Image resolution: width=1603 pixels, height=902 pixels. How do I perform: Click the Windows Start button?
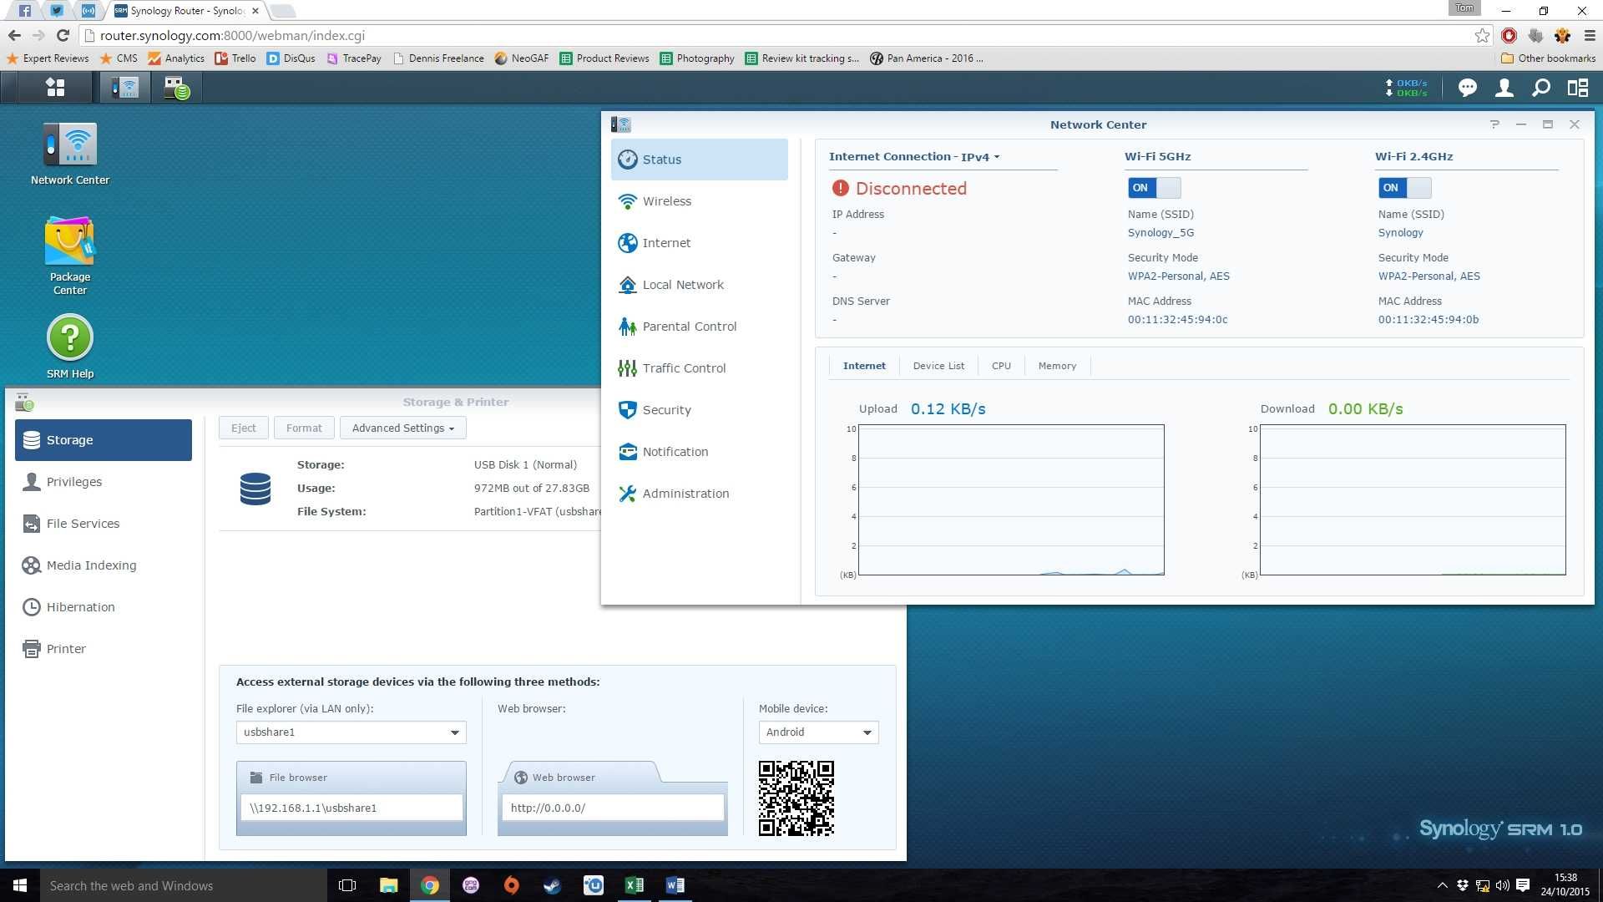20,885
